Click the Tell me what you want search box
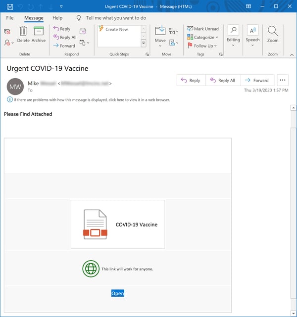This screenshot has height=317, width=297. click(x=116, y=18)
